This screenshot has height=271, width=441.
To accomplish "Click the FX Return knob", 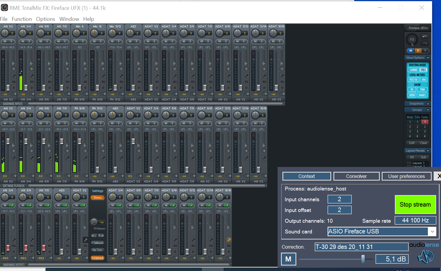I will (x=94, y=222).
